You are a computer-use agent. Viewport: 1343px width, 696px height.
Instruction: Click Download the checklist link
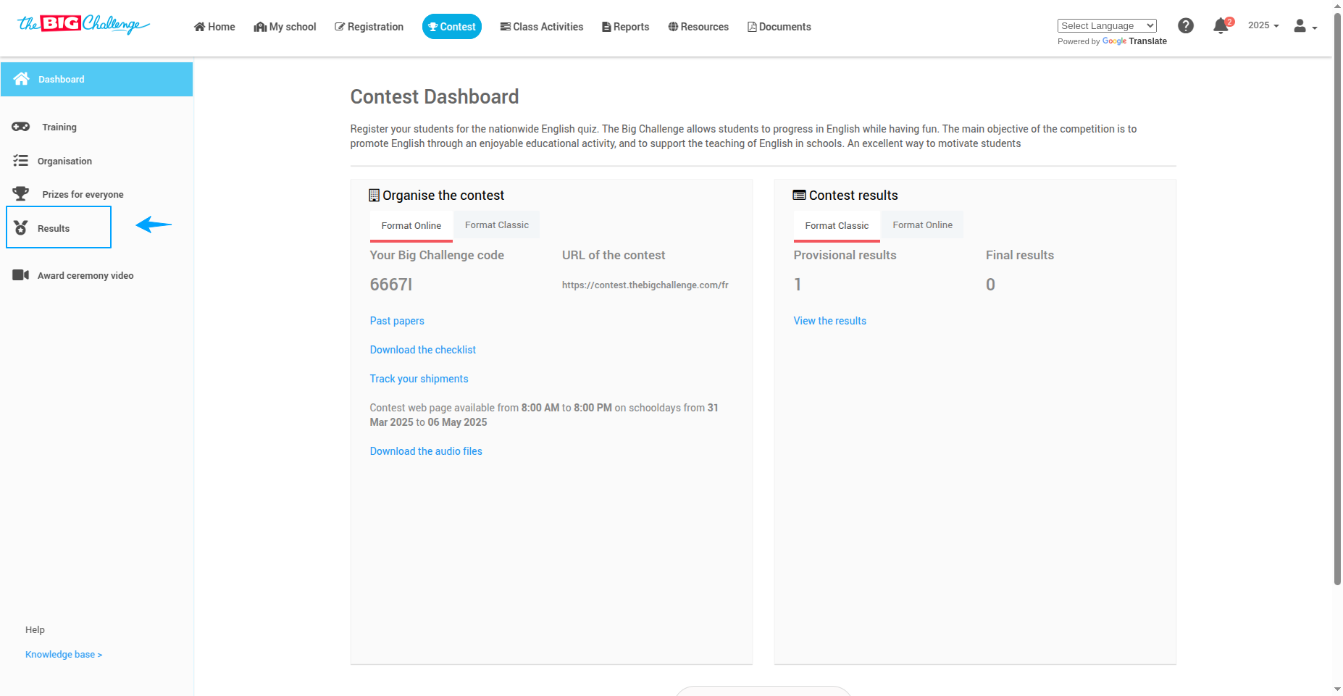point(423,350)
